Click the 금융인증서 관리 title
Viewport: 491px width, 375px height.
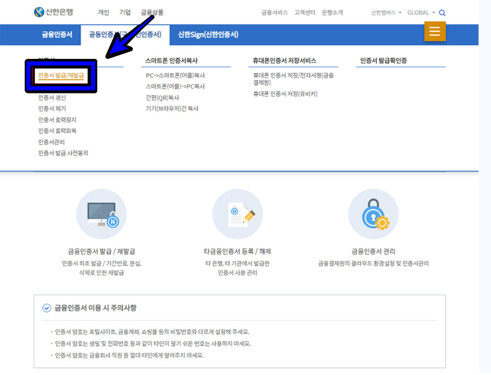(373, 252)
